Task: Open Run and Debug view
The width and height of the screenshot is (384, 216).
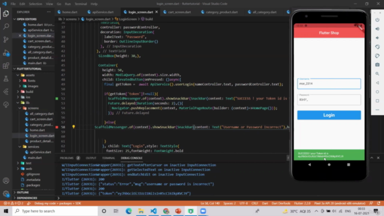Action: [6, 52]
